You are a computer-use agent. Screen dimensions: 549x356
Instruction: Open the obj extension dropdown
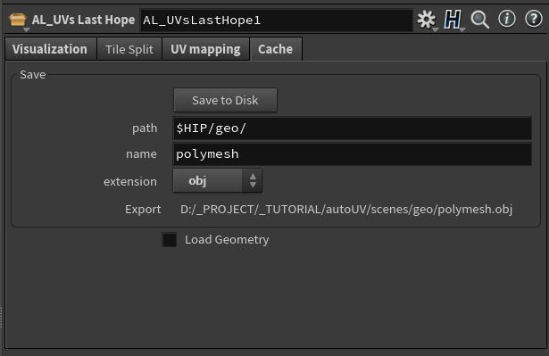click(x=218, y=180)
